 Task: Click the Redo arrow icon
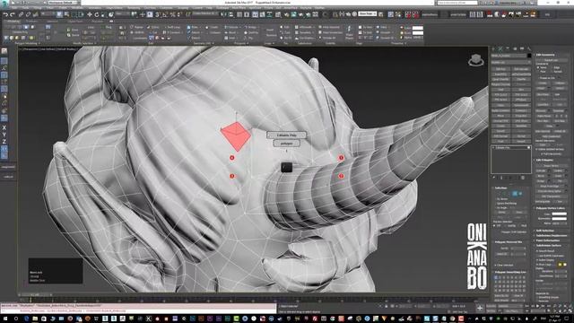click(x=13, y=14)
